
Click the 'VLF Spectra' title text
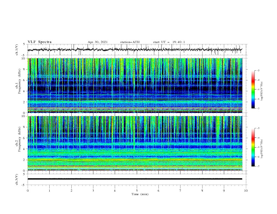(40, 42)
